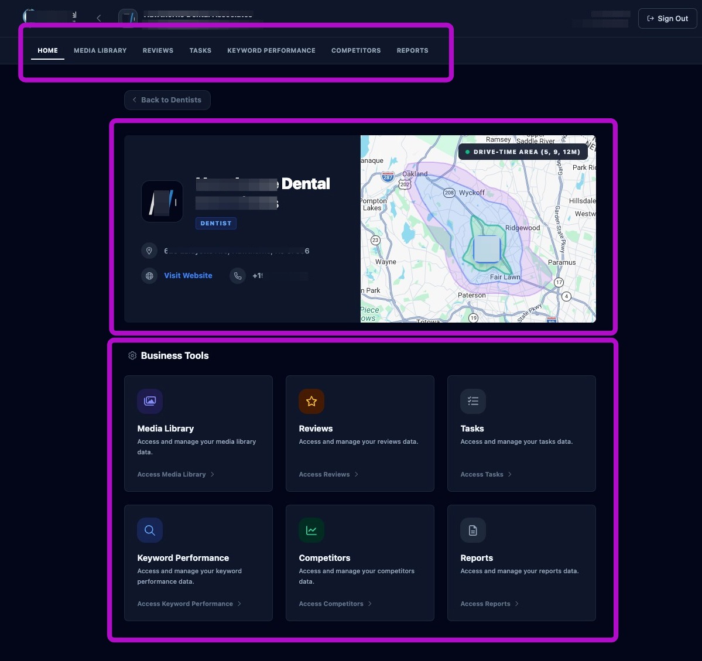Screen dimensions: 702x661
Task: Click the DENTIST category badge
Action: pyautogui.click(x=216, y=223)
